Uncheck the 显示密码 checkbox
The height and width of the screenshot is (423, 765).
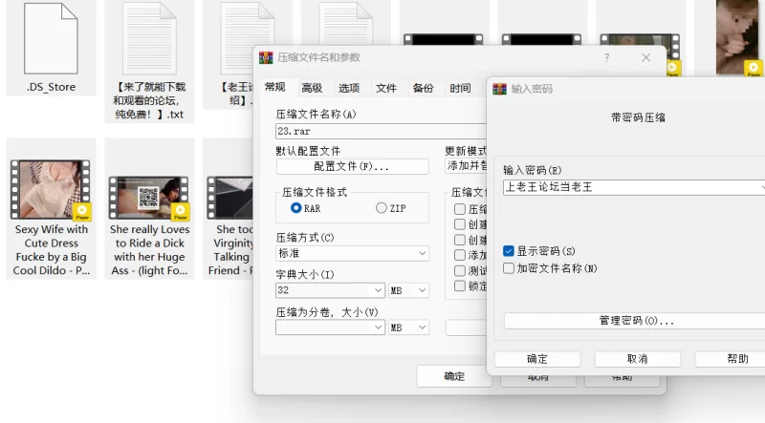[509, 251]
